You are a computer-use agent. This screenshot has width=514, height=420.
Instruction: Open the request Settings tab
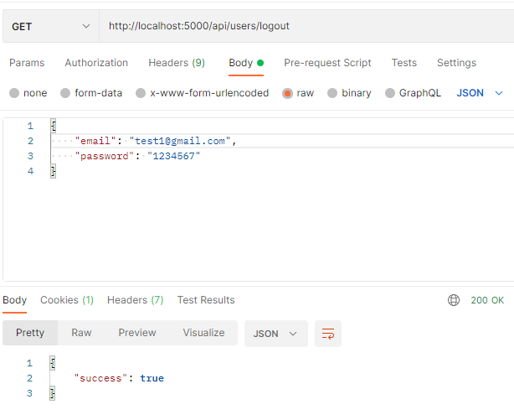pyautogui.click(x=456, y=63)
